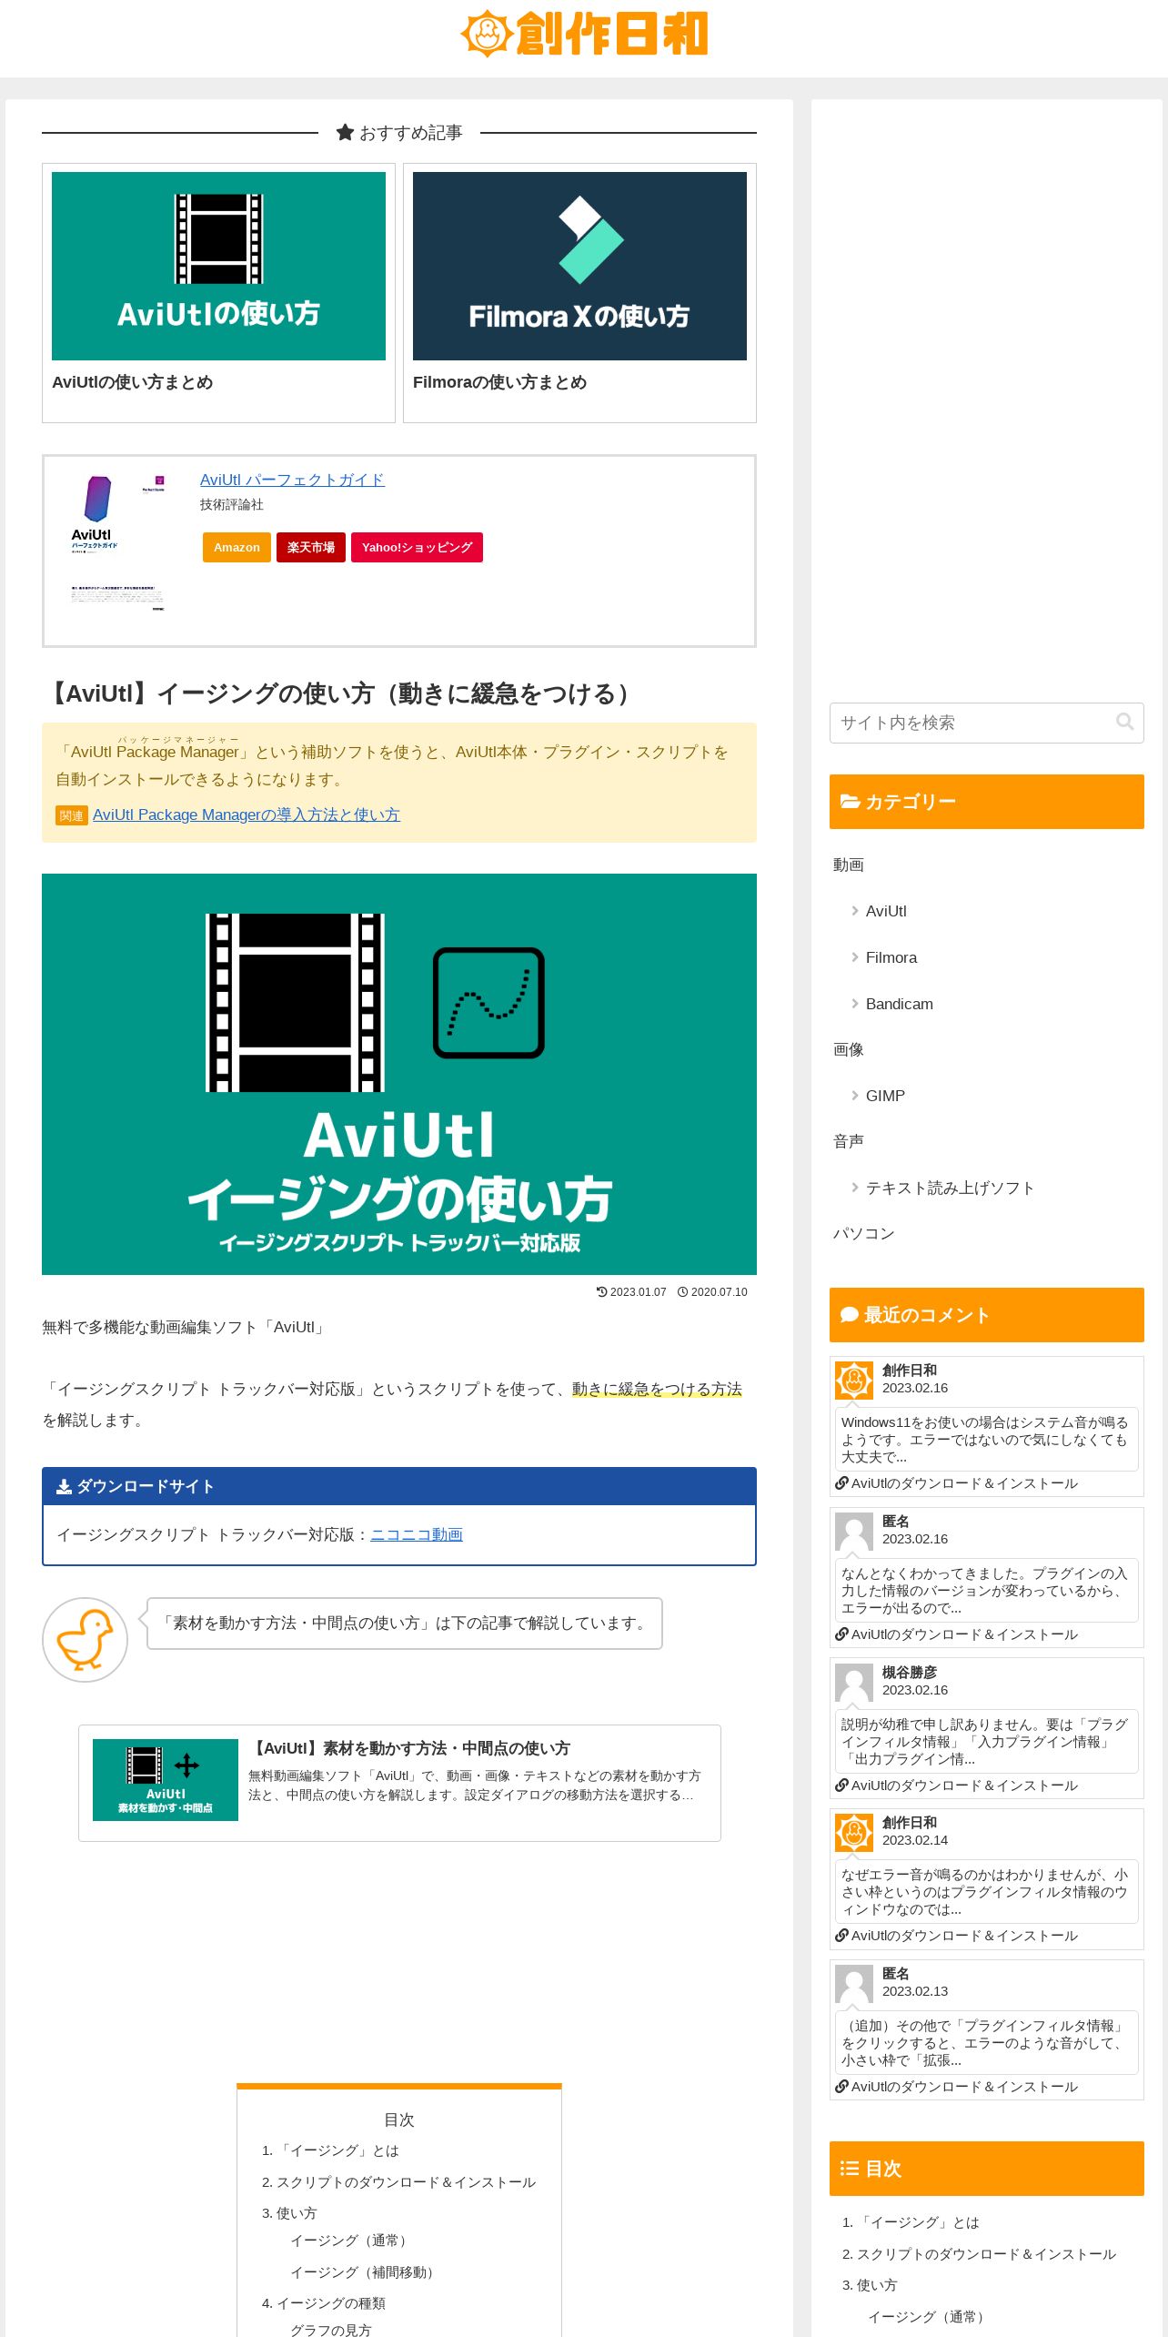Select the テキスト読み上げソフト category

pos(951,1188)
